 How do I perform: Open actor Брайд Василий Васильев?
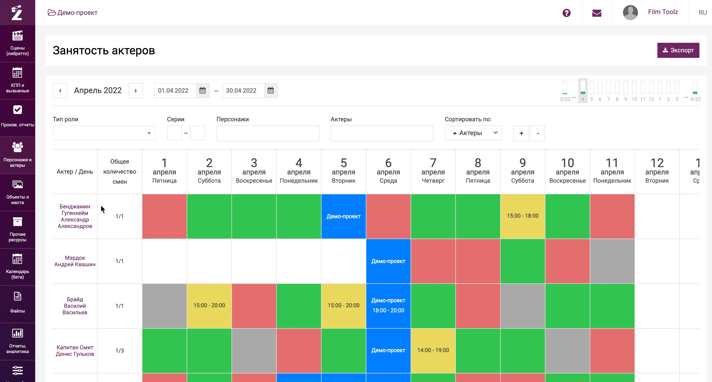click(x=75, y=306)
